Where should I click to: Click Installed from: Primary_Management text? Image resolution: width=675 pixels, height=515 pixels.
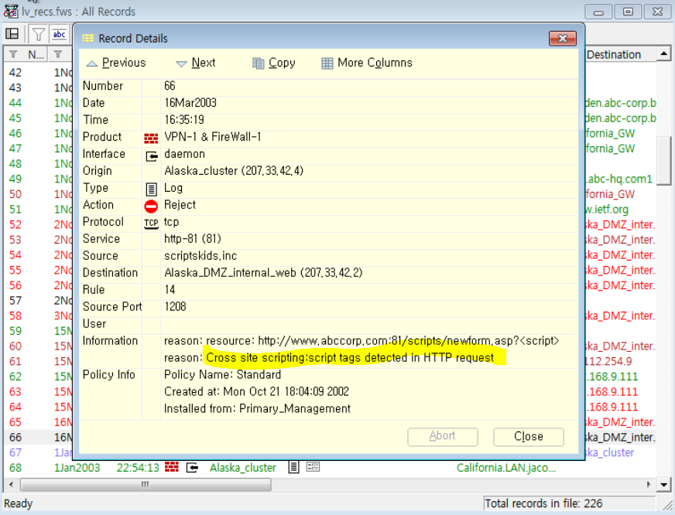[x=257, y=409]
